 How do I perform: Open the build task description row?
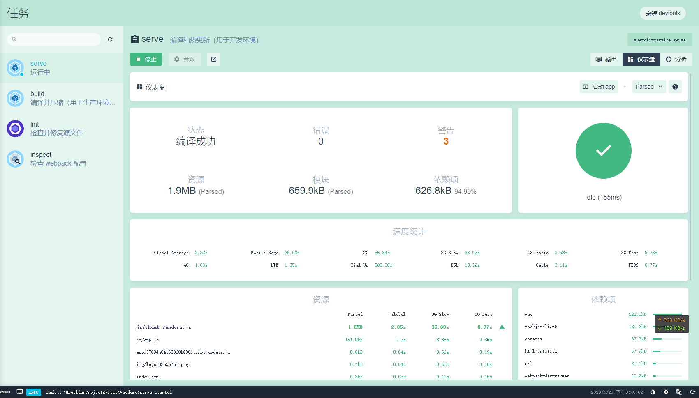click(62, 98)
